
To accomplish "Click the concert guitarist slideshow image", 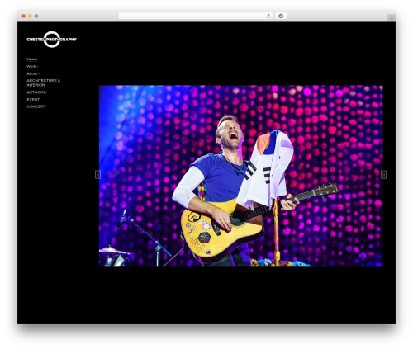I will (240, 176).
